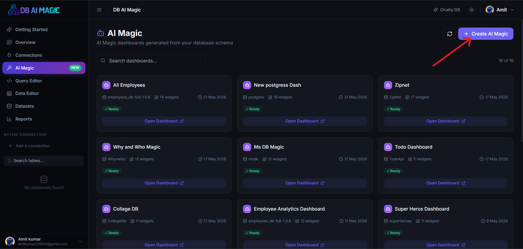This screenshot has width=523, height=249.
Task: Expand the Amit profile dropdown
Action: (x=512, y=10)
